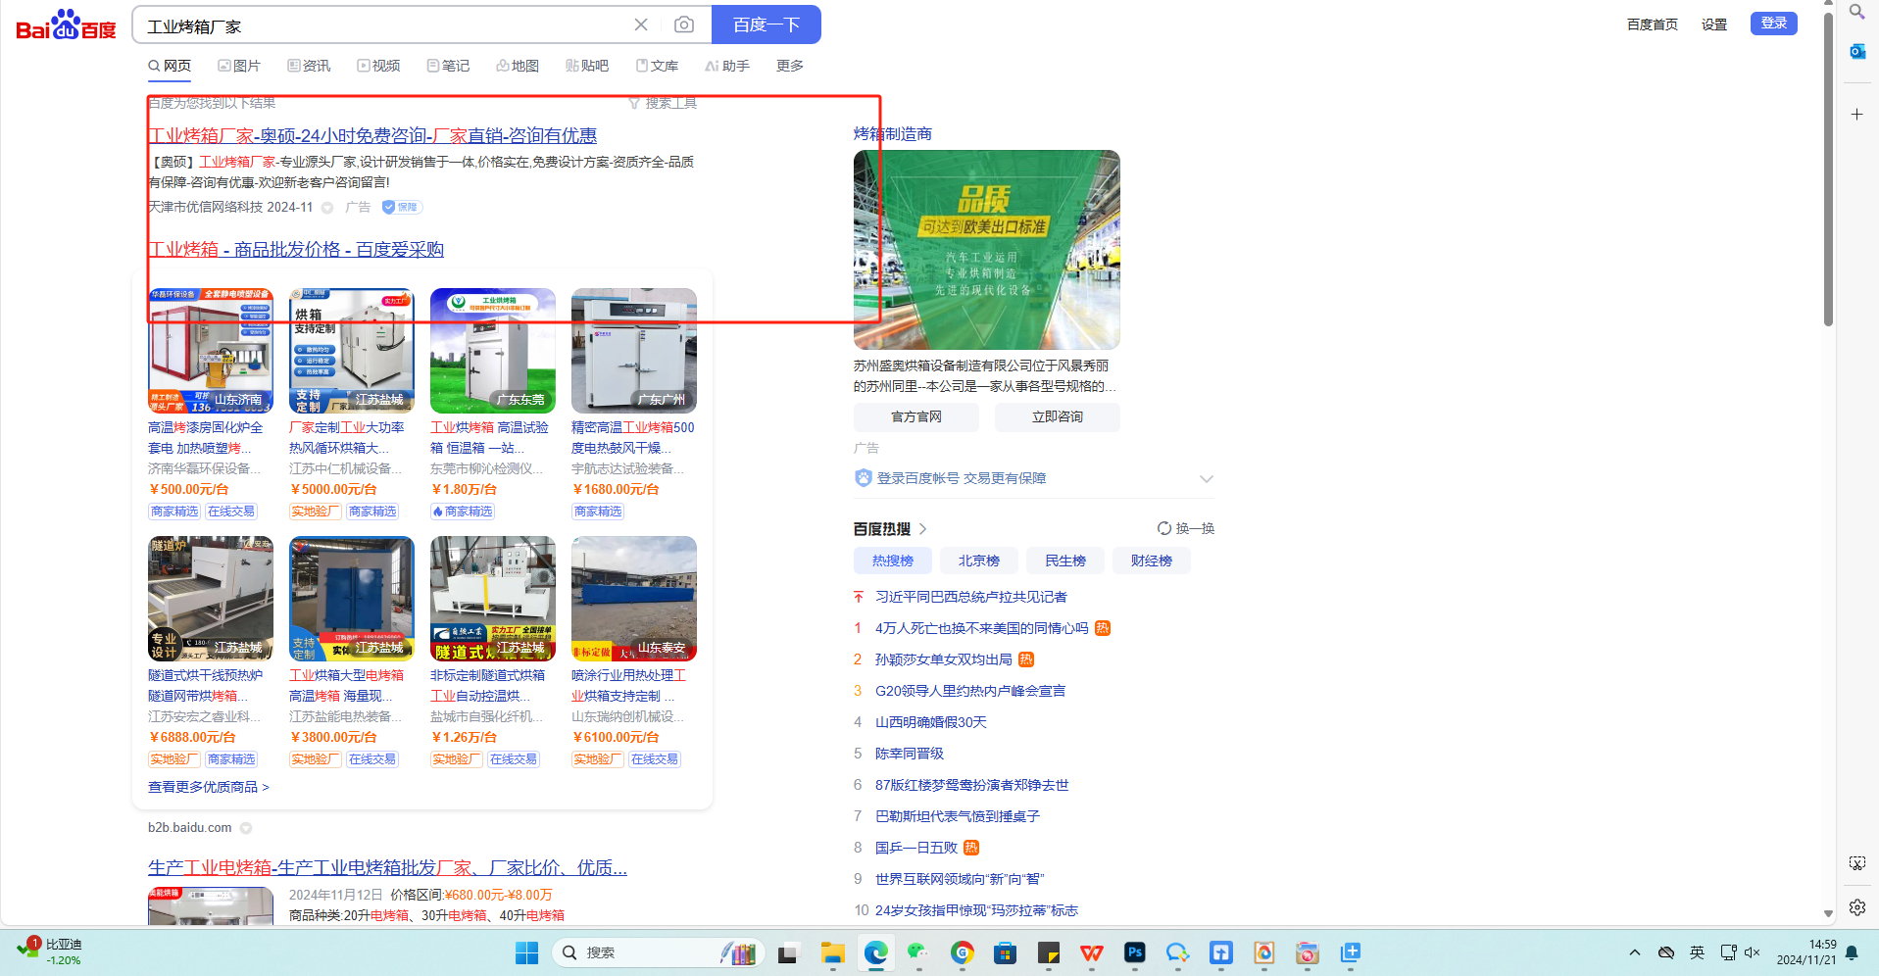Click the ¥6888.00元/台 price text
Image resolution: width=1879 pixels, height=976 pixels.
click(192, 737)
